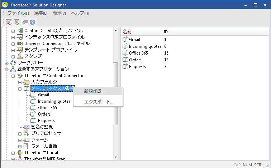Expand the フォーム画像 node
The width and height of the screenshot is (271, 168).
(x=20, y=147)
